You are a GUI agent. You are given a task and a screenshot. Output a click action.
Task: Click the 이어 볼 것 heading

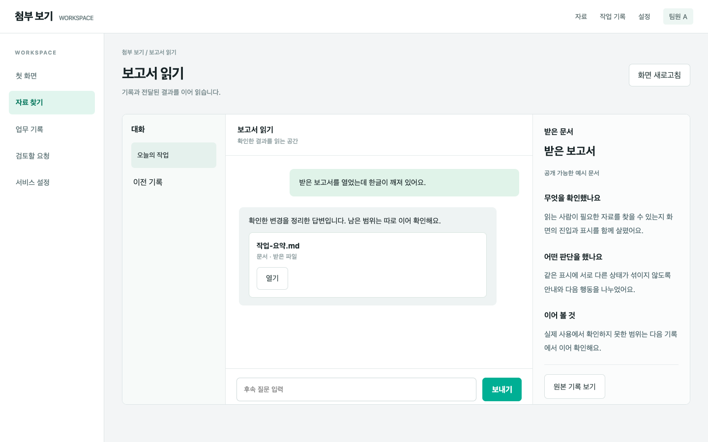tap(560, 315)
